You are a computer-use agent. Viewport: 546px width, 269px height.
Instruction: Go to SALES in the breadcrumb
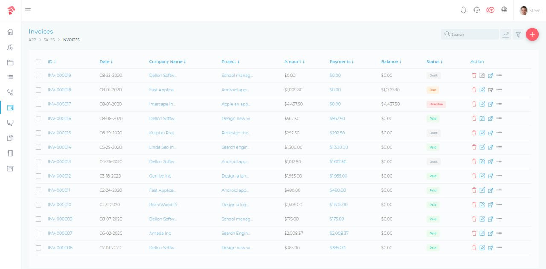click(x=49, y=40)
